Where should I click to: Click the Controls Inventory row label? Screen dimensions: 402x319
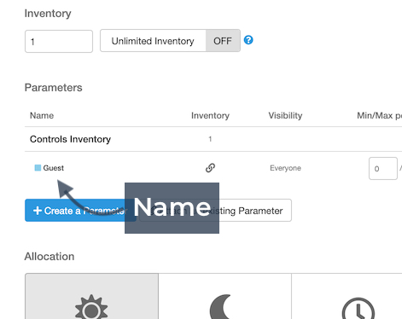[x=70, y=139]
